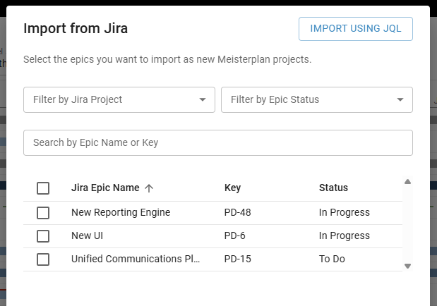Click the scrollbar down arrow in epic list

click(x=408, y=267)
